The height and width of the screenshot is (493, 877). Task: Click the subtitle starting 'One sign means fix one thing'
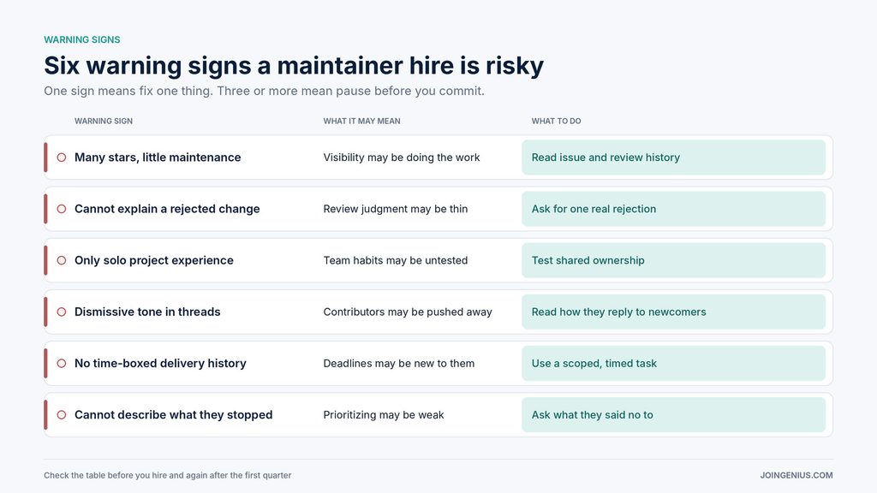[264, 91]
